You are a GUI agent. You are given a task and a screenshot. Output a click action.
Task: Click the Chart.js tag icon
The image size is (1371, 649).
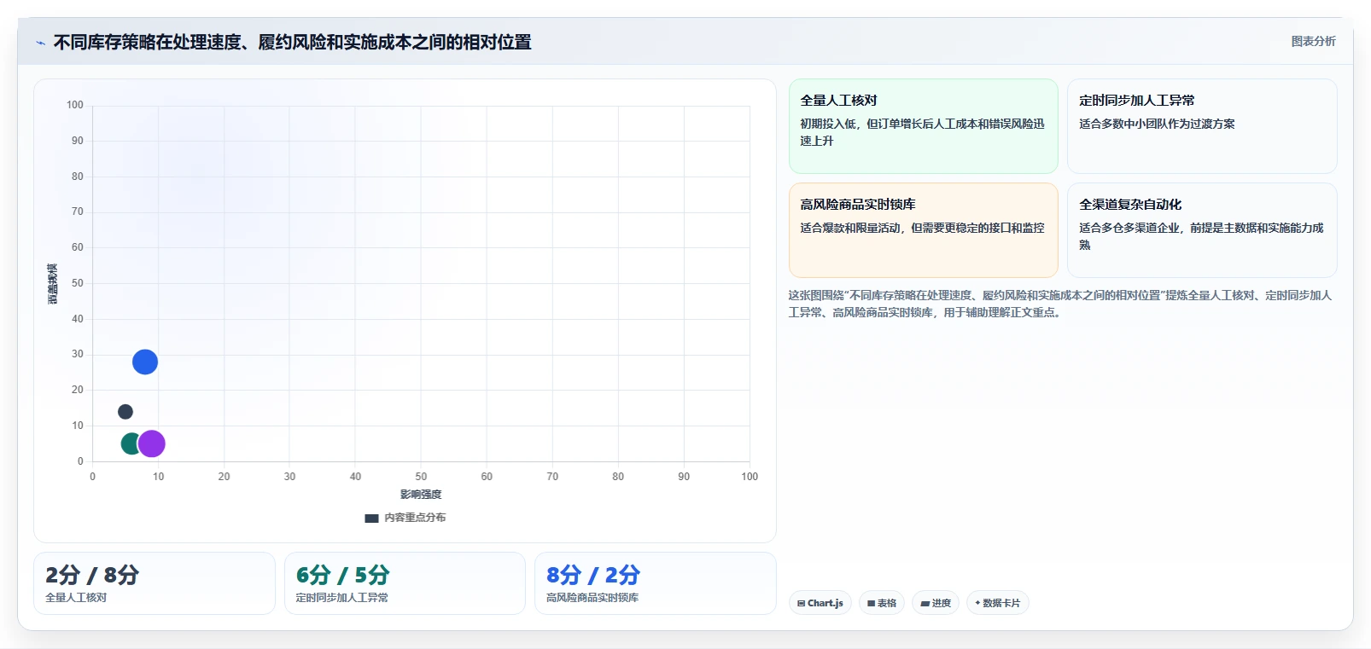801,603
